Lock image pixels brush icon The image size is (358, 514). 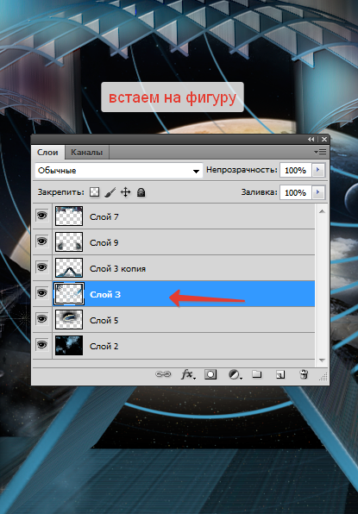click(x=110, y=192)
